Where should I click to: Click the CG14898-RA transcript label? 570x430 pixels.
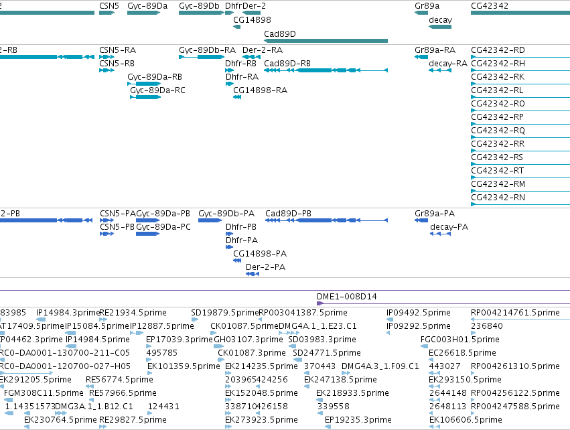(261, 90)
